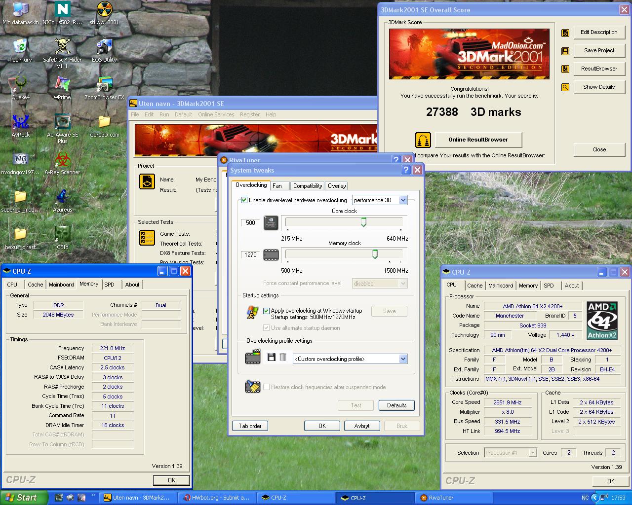632x505 pixels.
Task: Click Edit Description icon in 3DMark score window
Action: click(565, 33)
